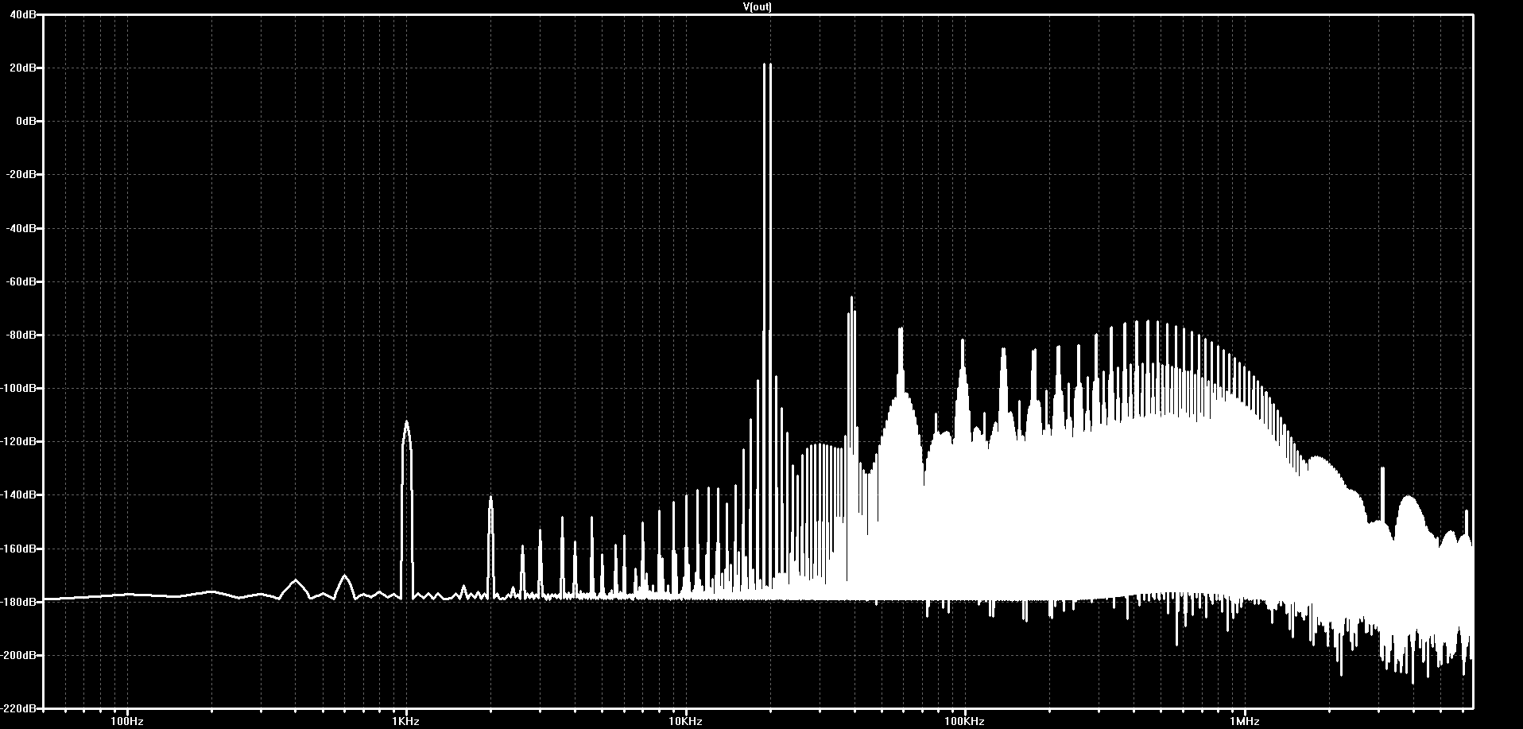Select the -40dB axis label
Image resolution: width=1523 pixels, height=729 pixels.
pyautogui.click(x=21, y=228)
